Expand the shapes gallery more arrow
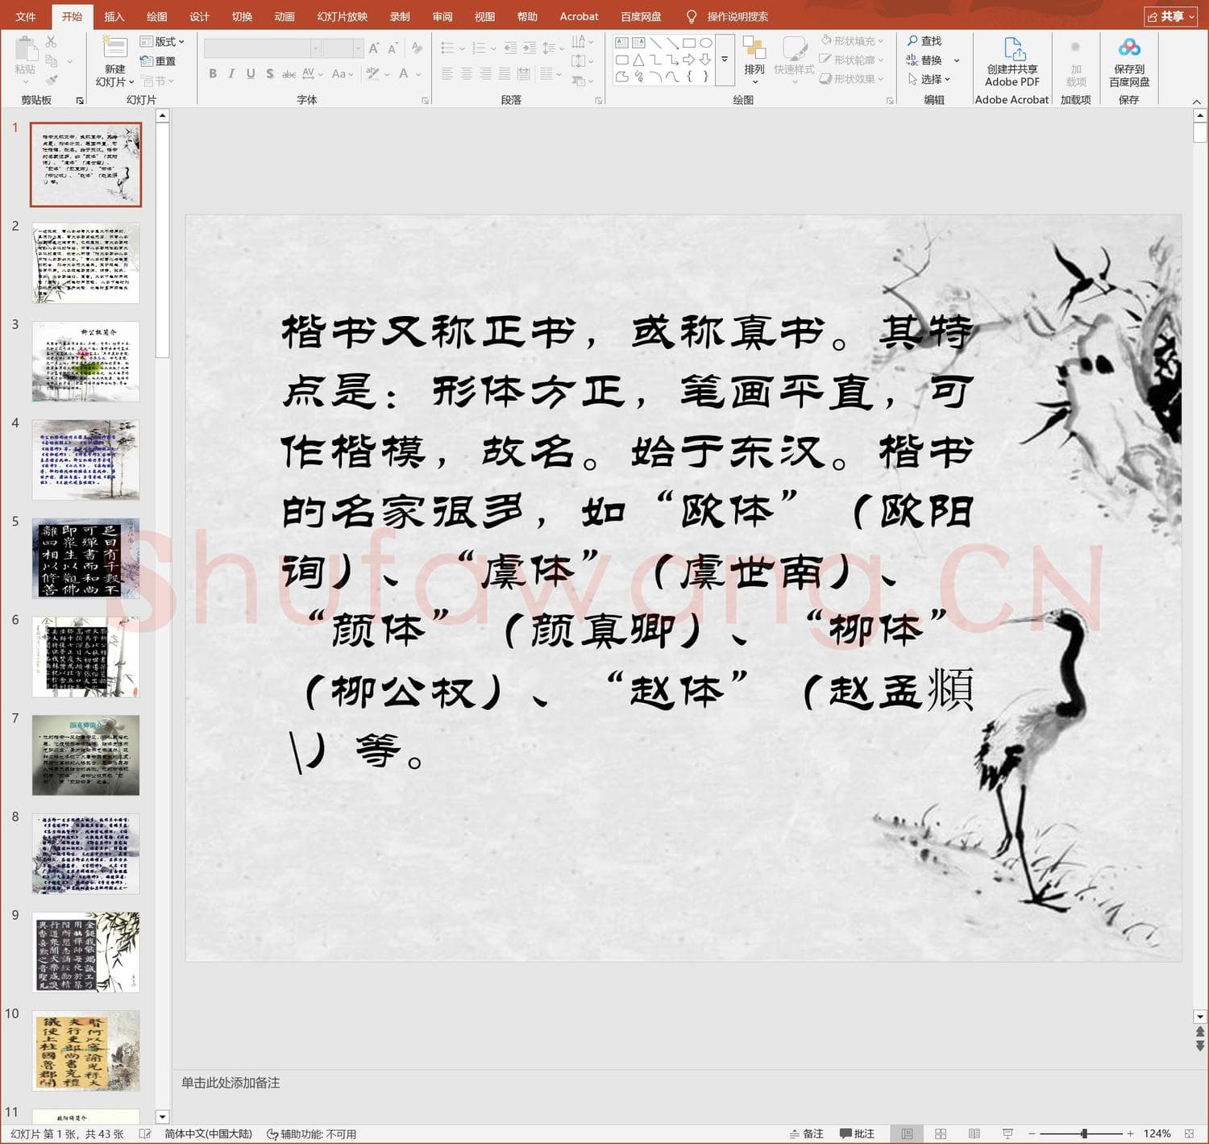The image size is (1209, 1144). pyautogui.click(x=725, y=59)
